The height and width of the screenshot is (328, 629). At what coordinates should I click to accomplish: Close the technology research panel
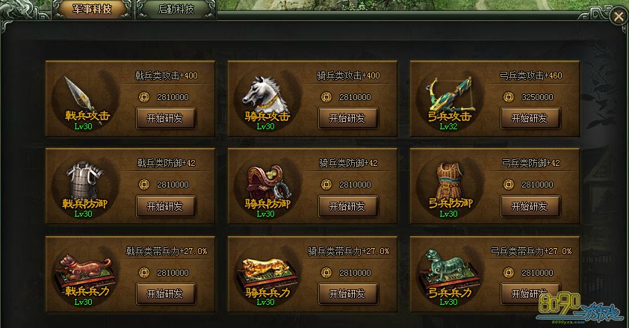point(619,16)
